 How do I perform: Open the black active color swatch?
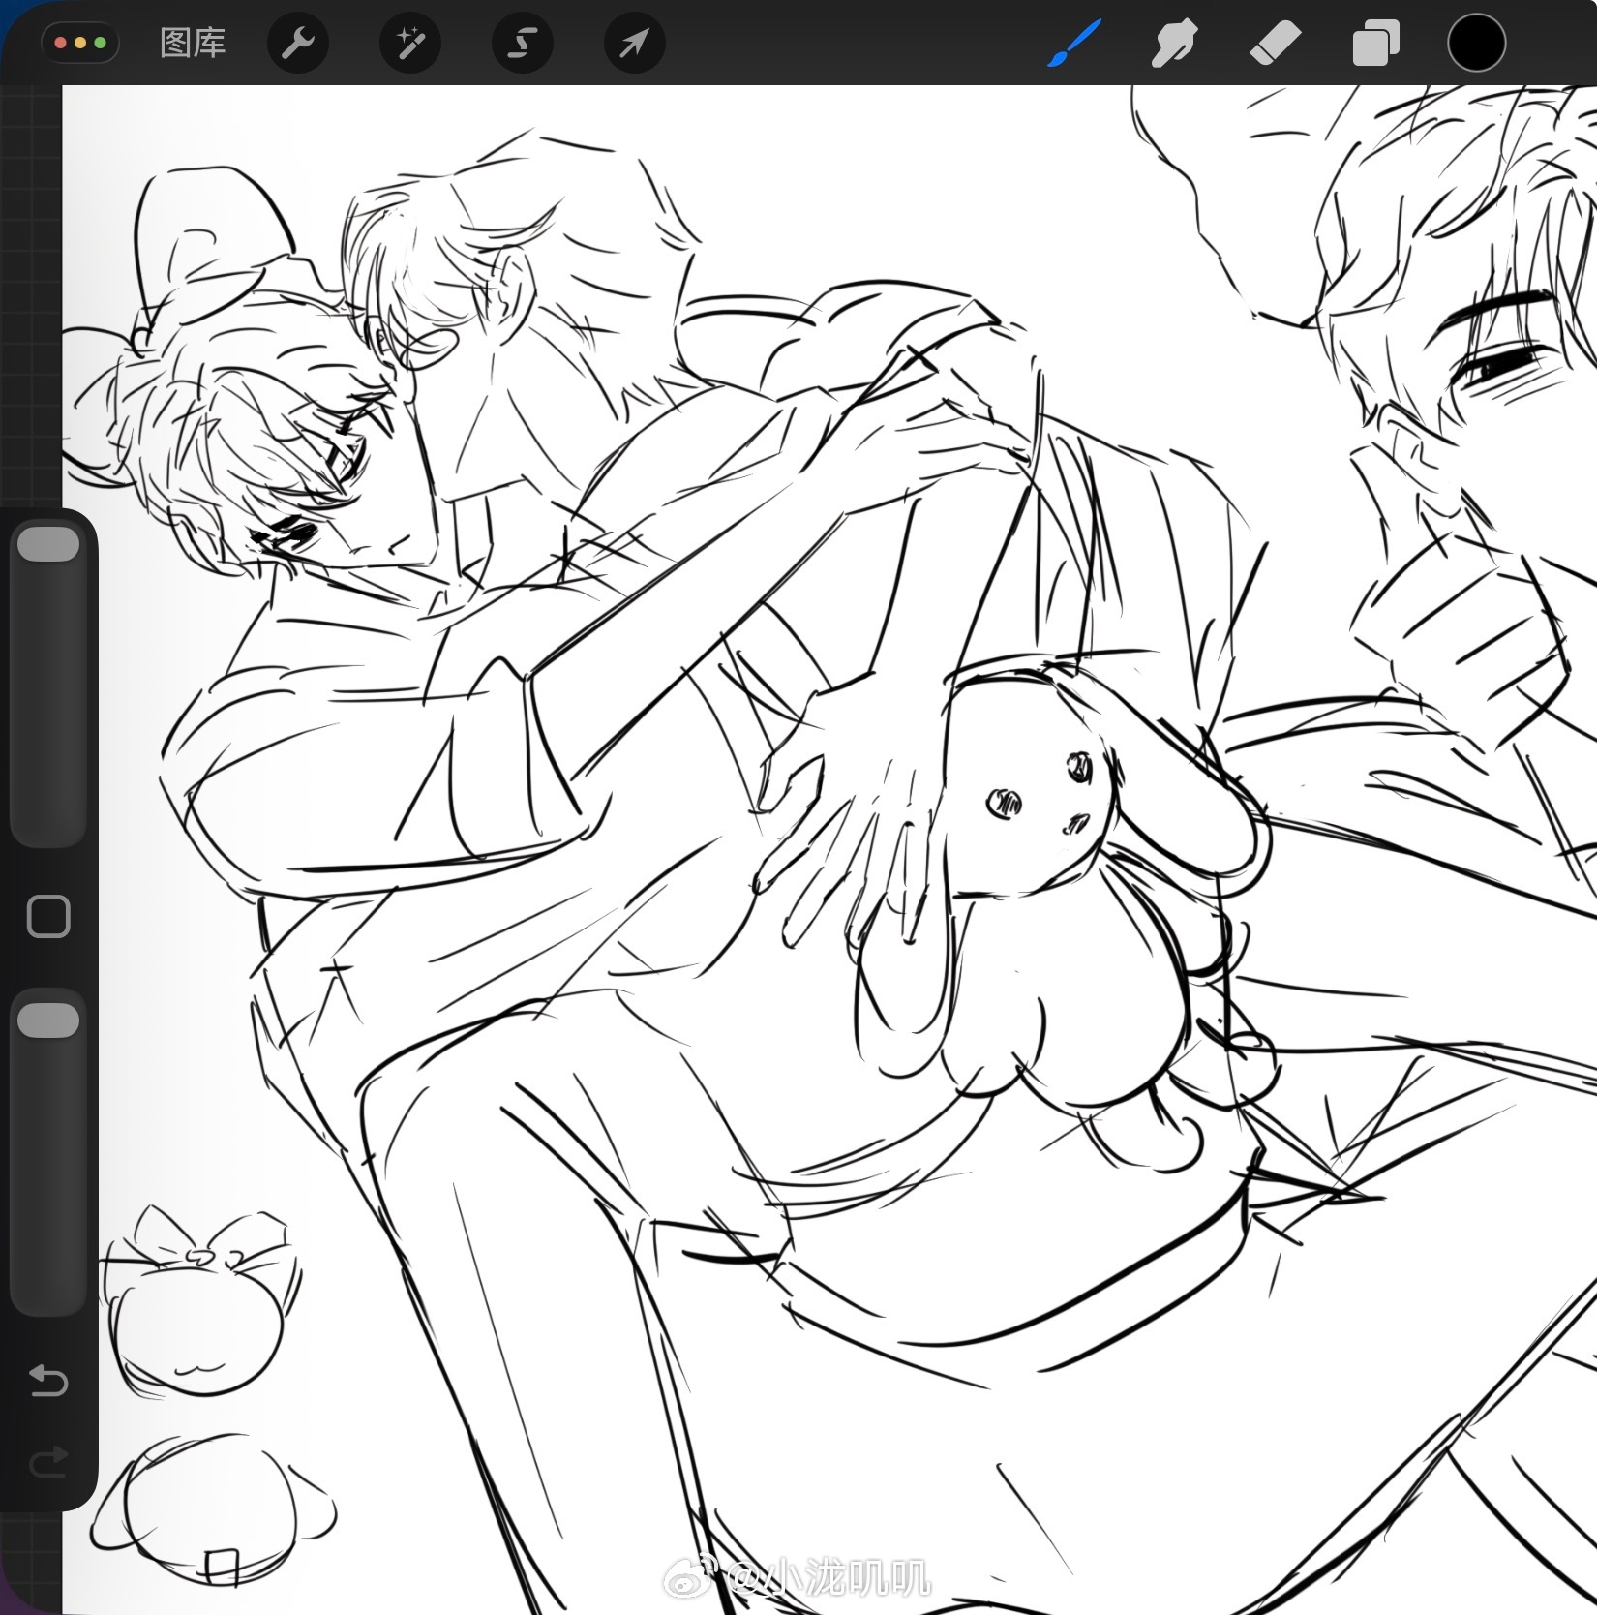(x=1476, y=44)
